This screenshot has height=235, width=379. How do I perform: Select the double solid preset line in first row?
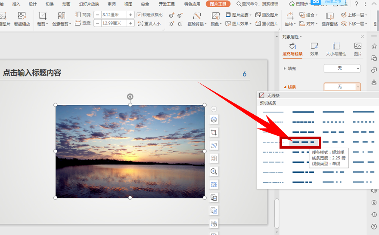tap(333, 112)
